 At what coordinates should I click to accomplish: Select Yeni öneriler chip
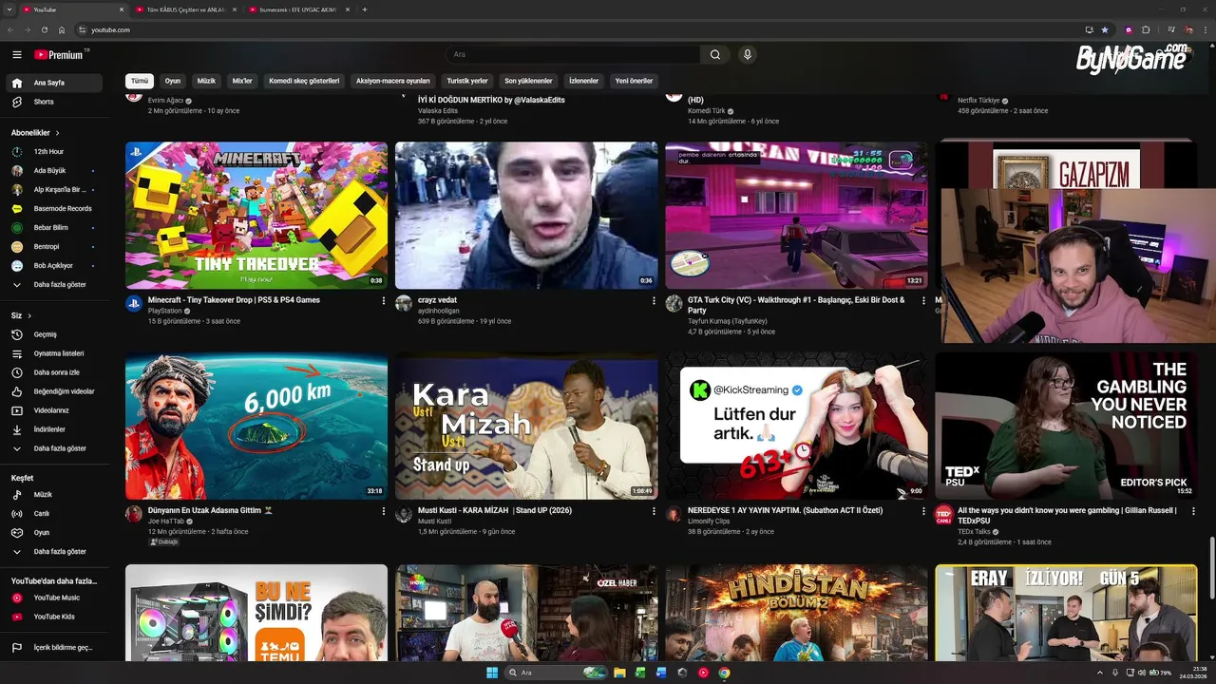(x=634, y=81)
